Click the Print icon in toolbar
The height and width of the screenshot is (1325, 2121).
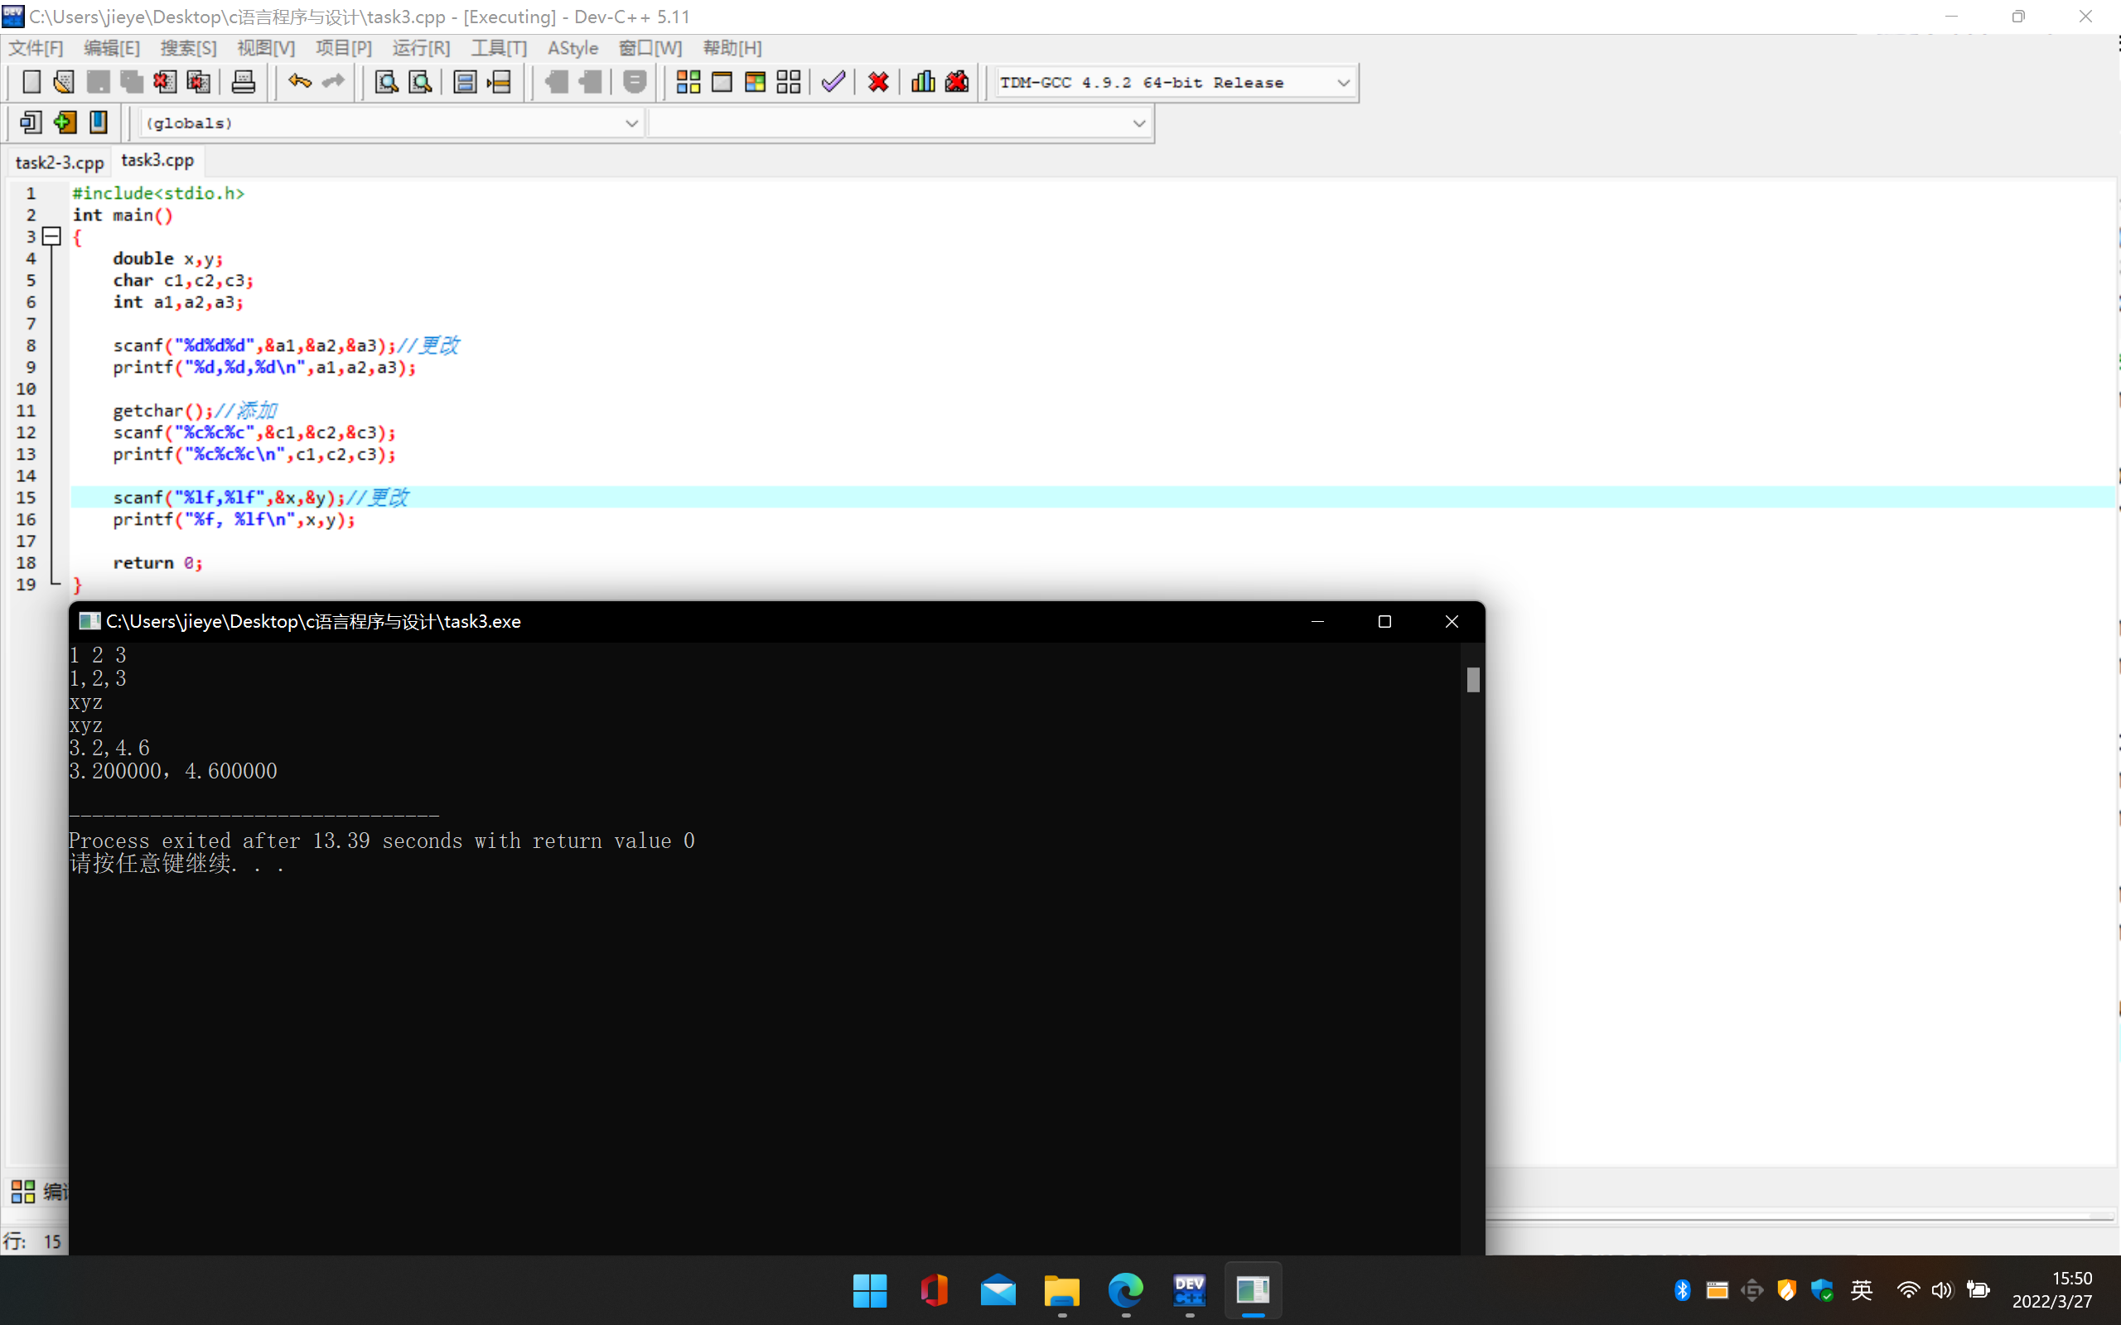(243, 82)
